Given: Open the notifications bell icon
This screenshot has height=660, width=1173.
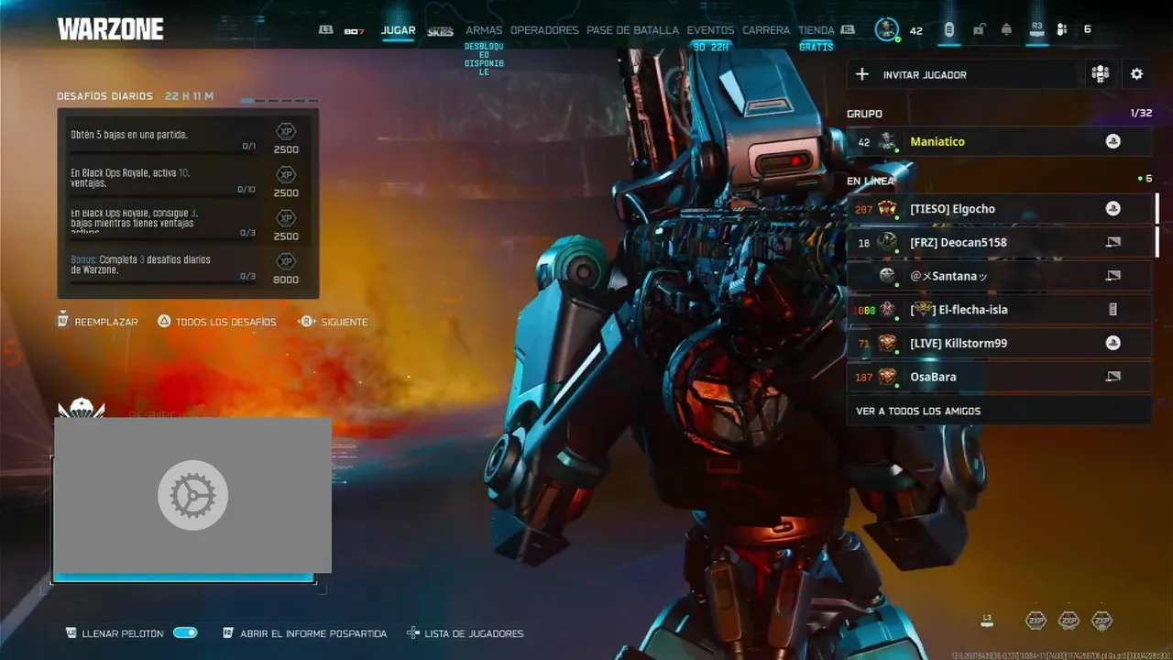Looking at the screenshot, I should 1006,29.
